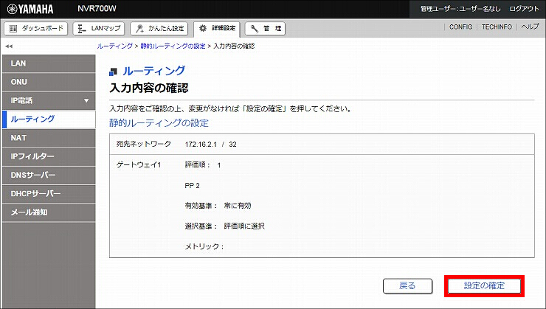Open the 管理 tab
546x309 pixels.
pyautogui.click(x=265, y=29)
